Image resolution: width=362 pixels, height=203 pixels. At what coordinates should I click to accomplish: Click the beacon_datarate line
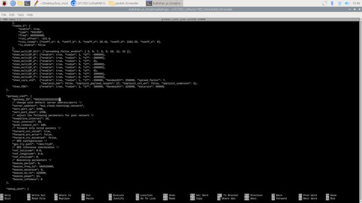(x=28, y=170)
